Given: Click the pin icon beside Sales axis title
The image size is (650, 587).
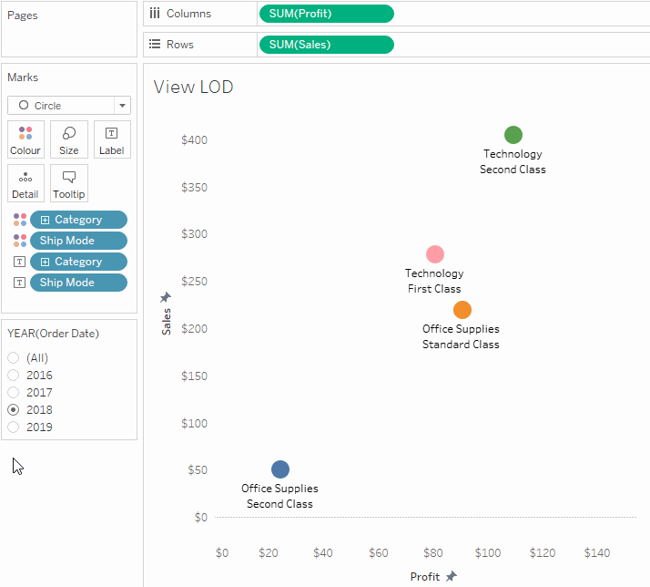Looking at the screenshot, I should click(166, 297).
